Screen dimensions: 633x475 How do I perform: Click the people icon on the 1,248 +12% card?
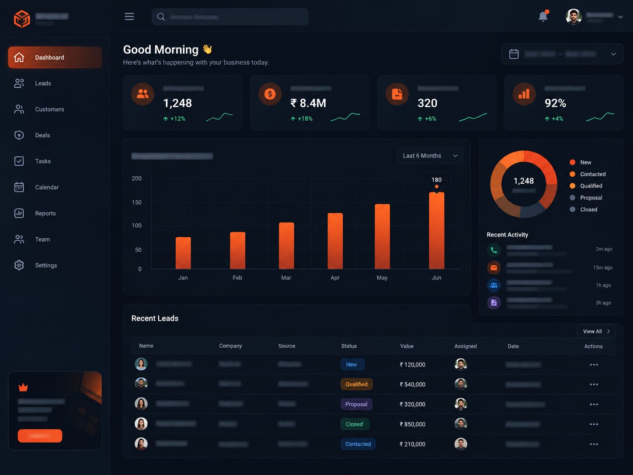point(143,94)
